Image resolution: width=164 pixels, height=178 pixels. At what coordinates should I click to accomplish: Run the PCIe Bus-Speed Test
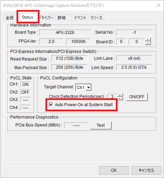(x=101, y=125)
